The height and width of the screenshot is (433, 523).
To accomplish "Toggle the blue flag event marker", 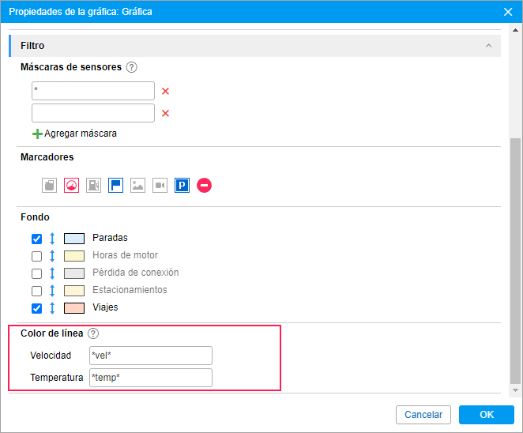I will 116,186.
